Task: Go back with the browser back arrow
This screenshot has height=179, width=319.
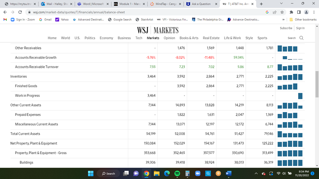Action: point(5,12)
